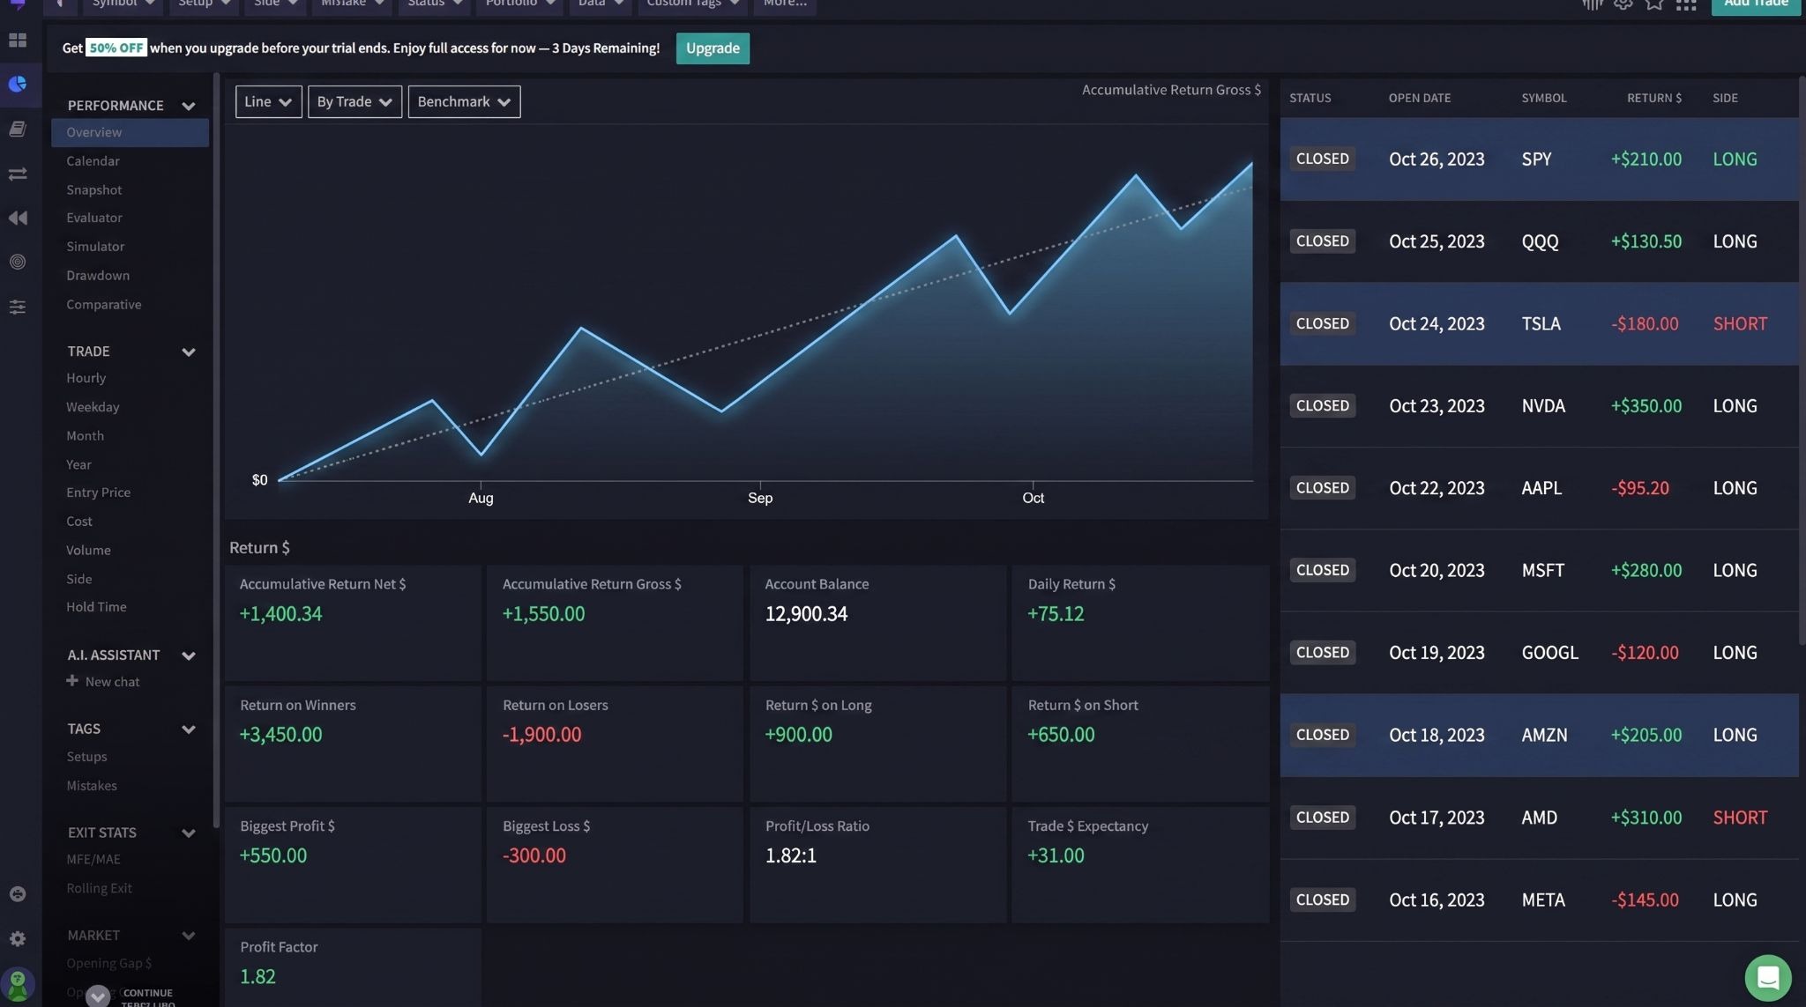Collapse the PERFORMANCE section
The image size is (1806, 1007).
188,106
